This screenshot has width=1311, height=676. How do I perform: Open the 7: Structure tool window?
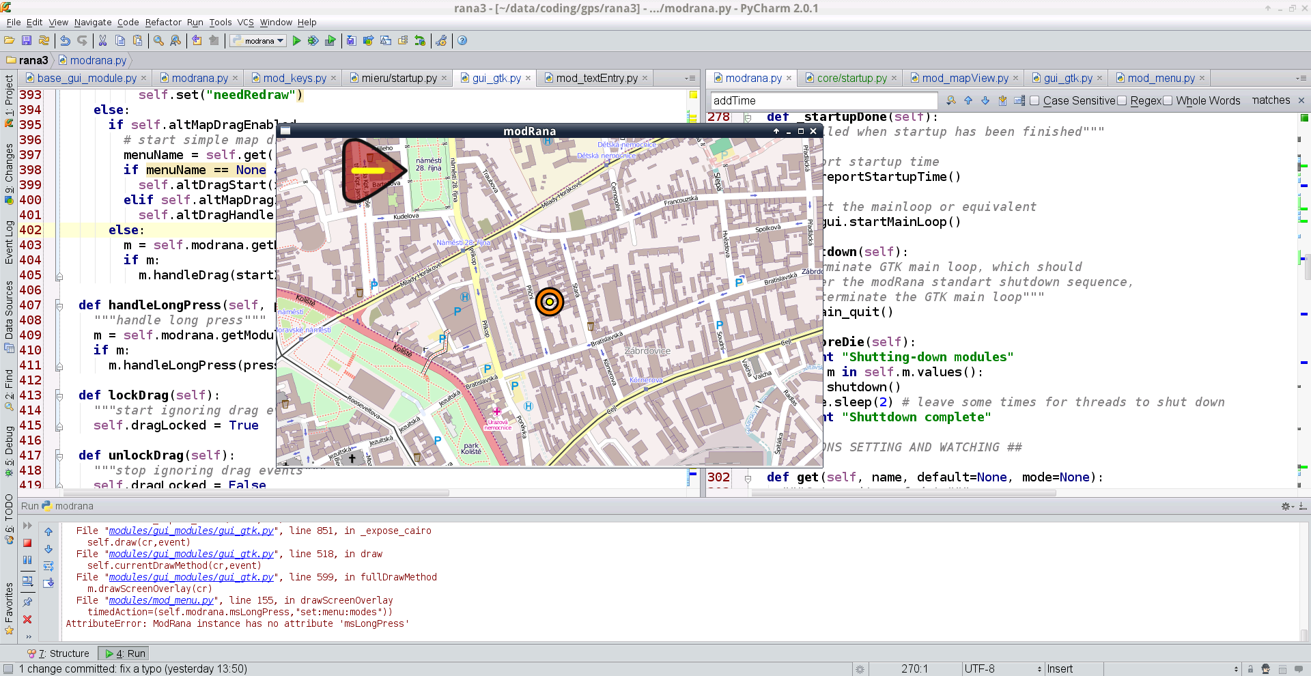coord(59,653)
